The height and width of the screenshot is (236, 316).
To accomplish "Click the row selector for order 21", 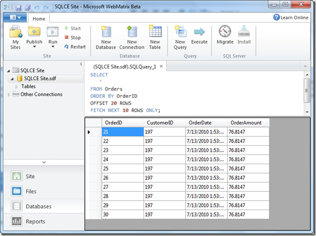I will (x=93, y=132).
